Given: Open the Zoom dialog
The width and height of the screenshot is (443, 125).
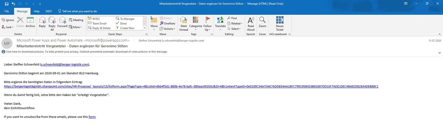Looking at the screenshot, I should click(x=263, y=22).
